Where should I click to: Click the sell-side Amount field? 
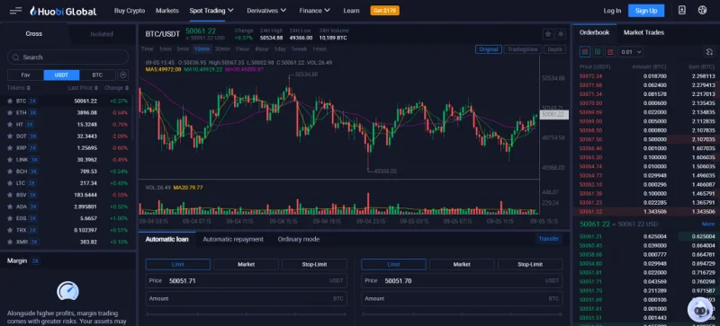coord(462,298)
